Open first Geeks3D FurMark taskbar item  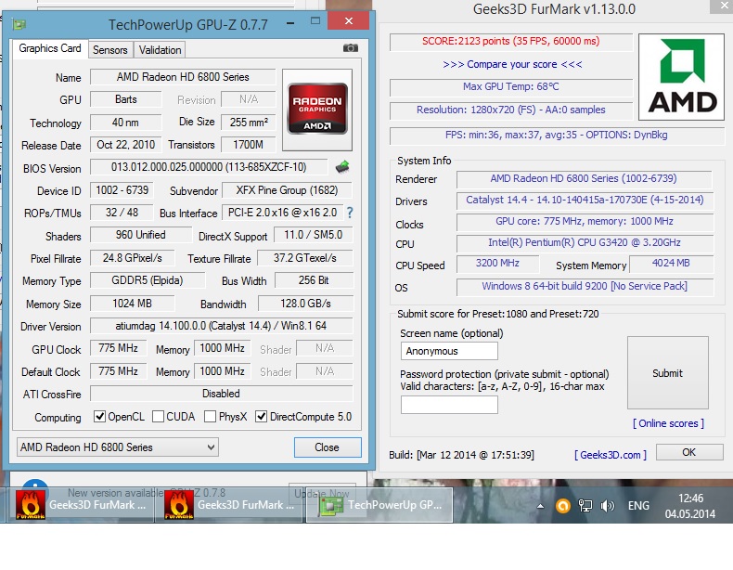pos(80,505)
